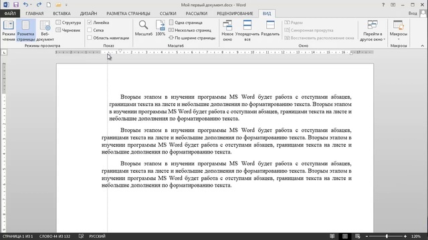428x240 pixels.
Task: Click the first line indent marker on ruler
Action: pos(120,51)
